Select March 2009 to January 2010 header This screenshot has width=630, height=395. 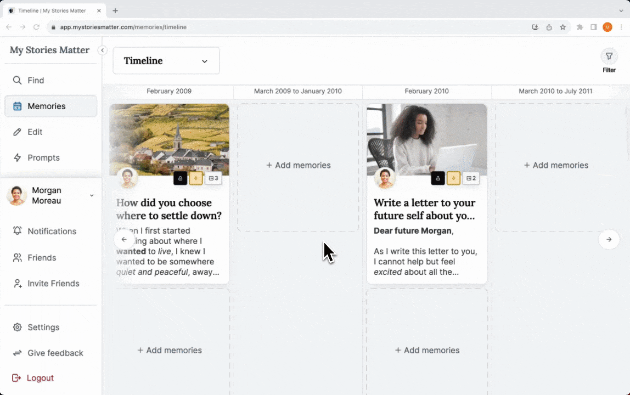[298, 91]
